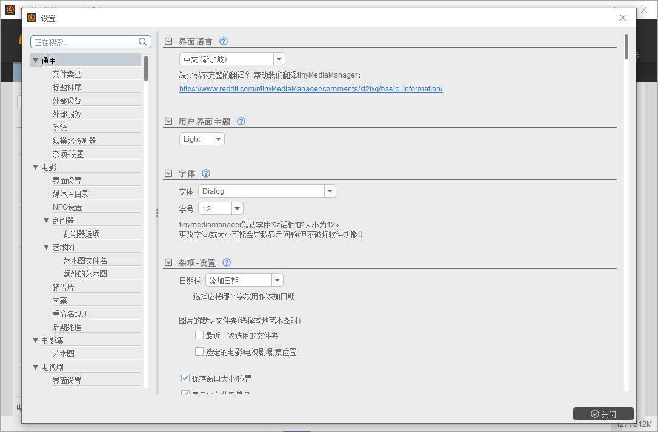Enable the 最近一次选用的文件夹 checkbox
The height and width of the screenshot is (432, 658).
pos(199,335)
